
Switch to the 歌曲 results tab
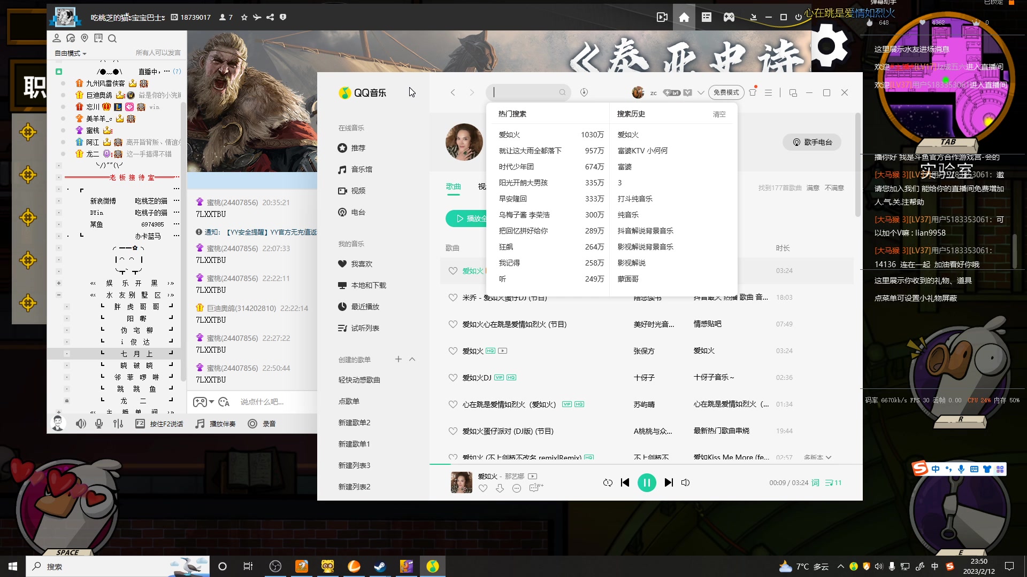coord(453,186)
